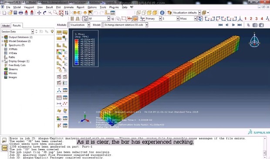Click the Spectrums tree item
This screenshot has width=270, height=159.
17,45
